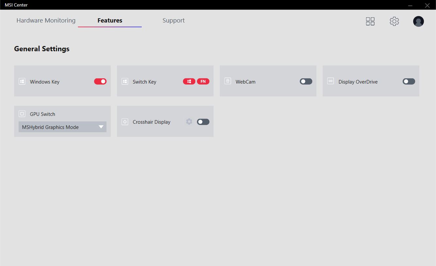Open the MSHybrid Graphics Mode dropdown
The image size is (436, 266).
(x=62, y=127)
